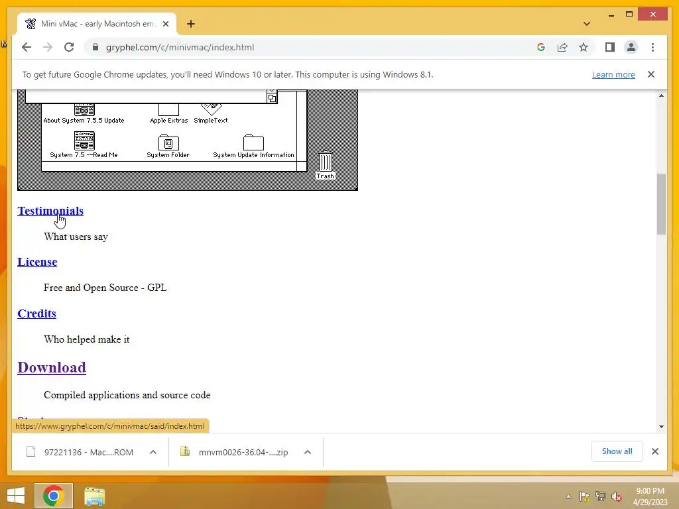
Task: Click the System 7.5 Read Me icon
Action: (x=84, y=141)
